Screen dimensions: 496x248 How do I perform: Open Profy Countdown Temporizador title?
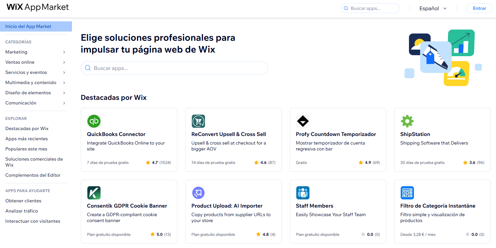pos(336,134)
